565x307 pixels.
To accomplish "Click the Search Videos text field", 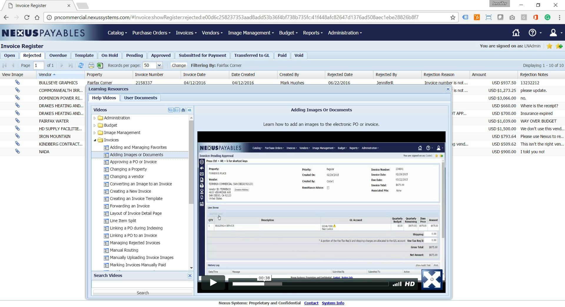I will tap(143, 284).
